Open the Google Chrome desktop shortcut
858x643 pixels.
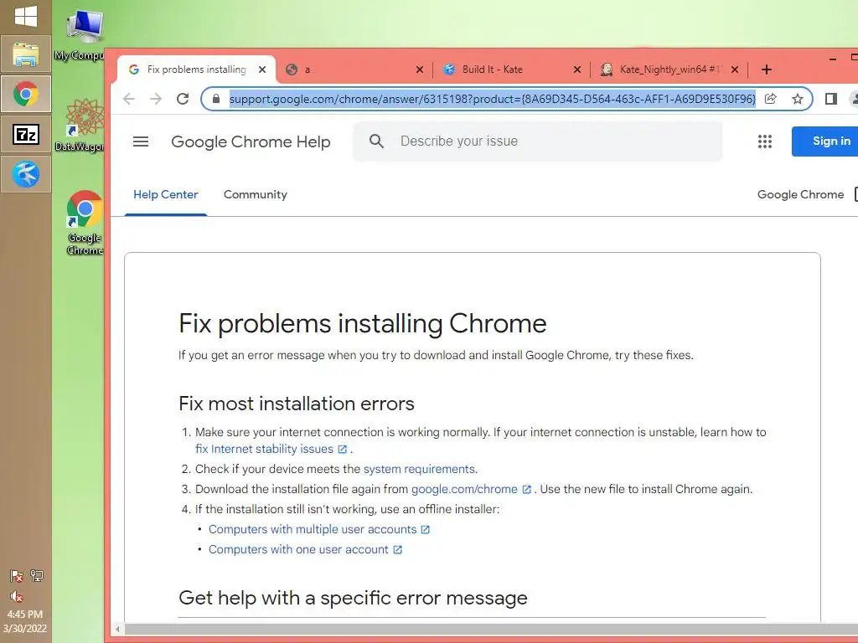85,223
